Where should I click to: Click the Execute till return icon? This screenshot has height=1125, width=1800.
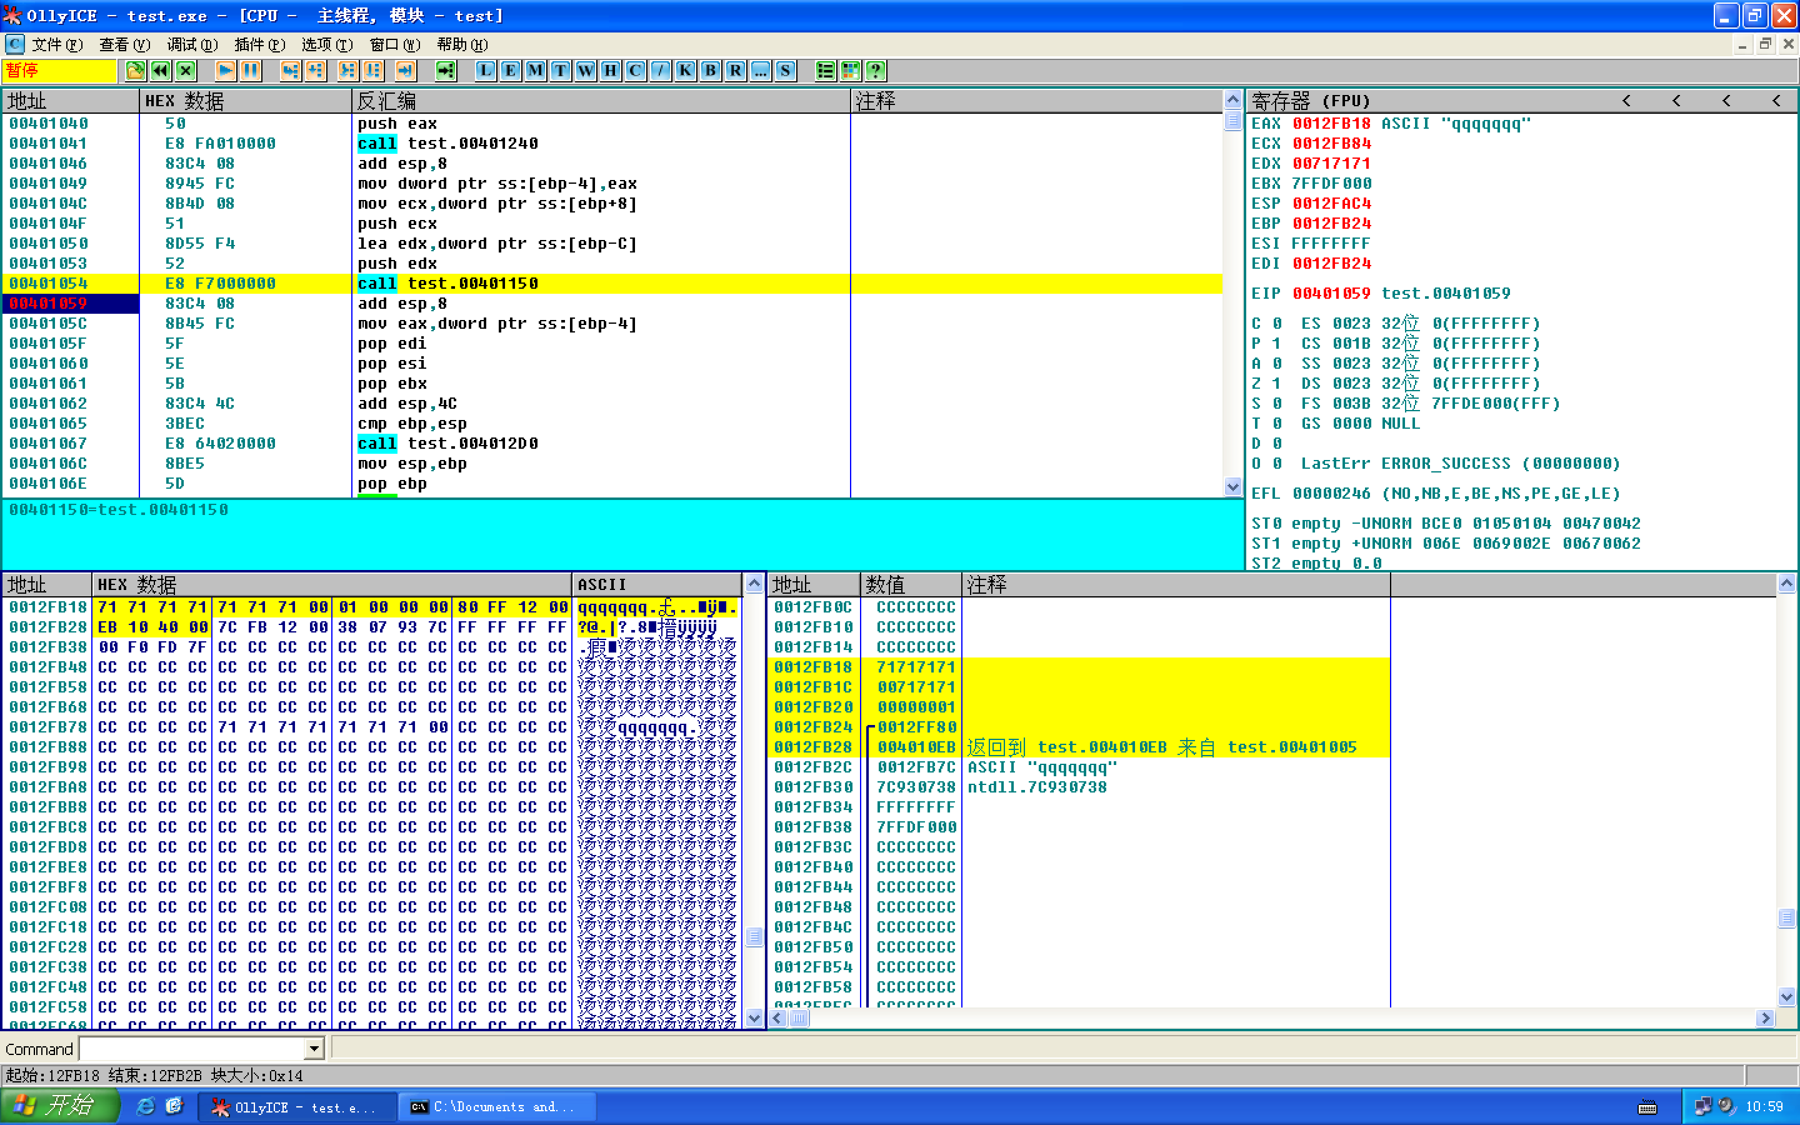[406, 71]
